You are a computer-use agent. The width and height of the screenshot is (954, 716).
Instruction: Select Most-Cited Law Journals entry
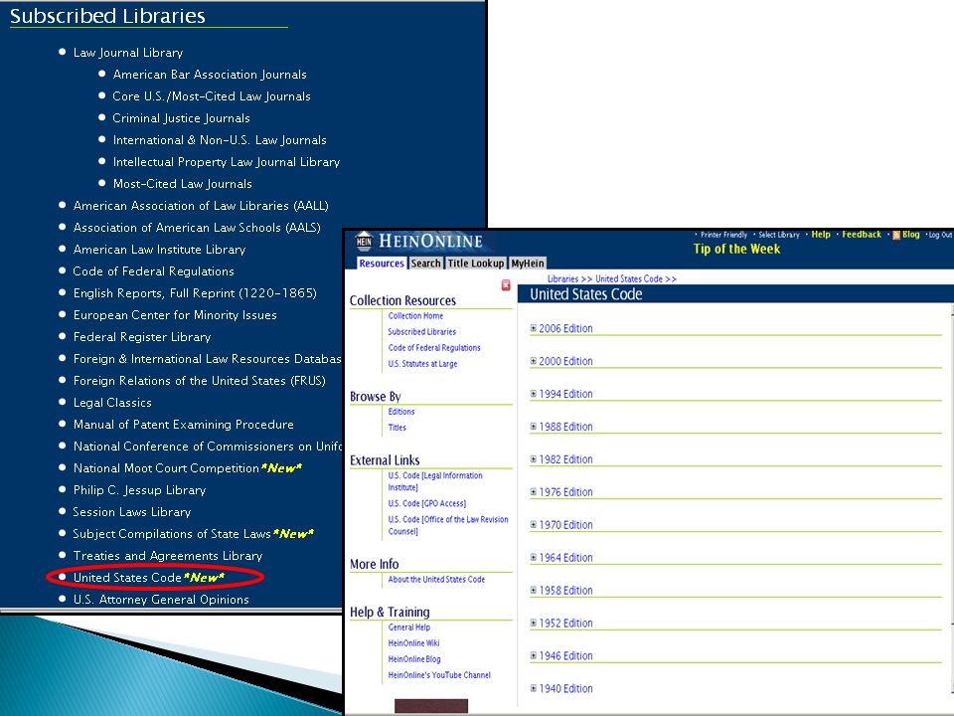point(183,184)
